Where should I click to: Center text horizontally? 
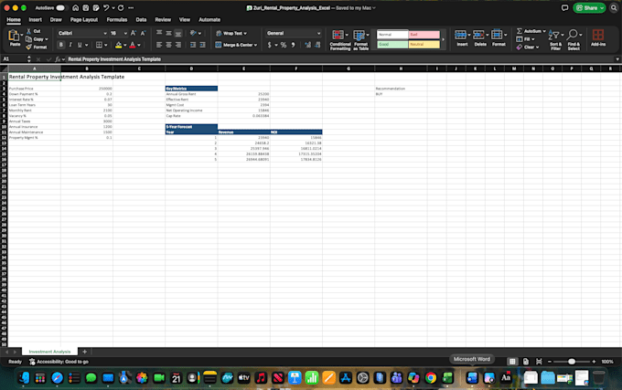(168, 45)
